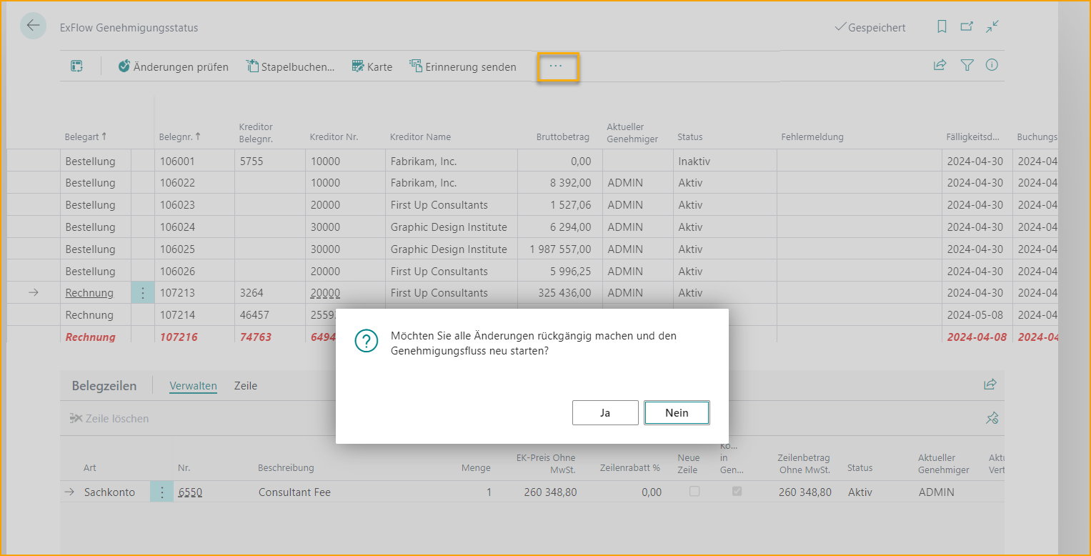The height and width of the screenshot is (556, 1091).
Task: Click Änderungen prüfen in toolbar
Action: 174,67
